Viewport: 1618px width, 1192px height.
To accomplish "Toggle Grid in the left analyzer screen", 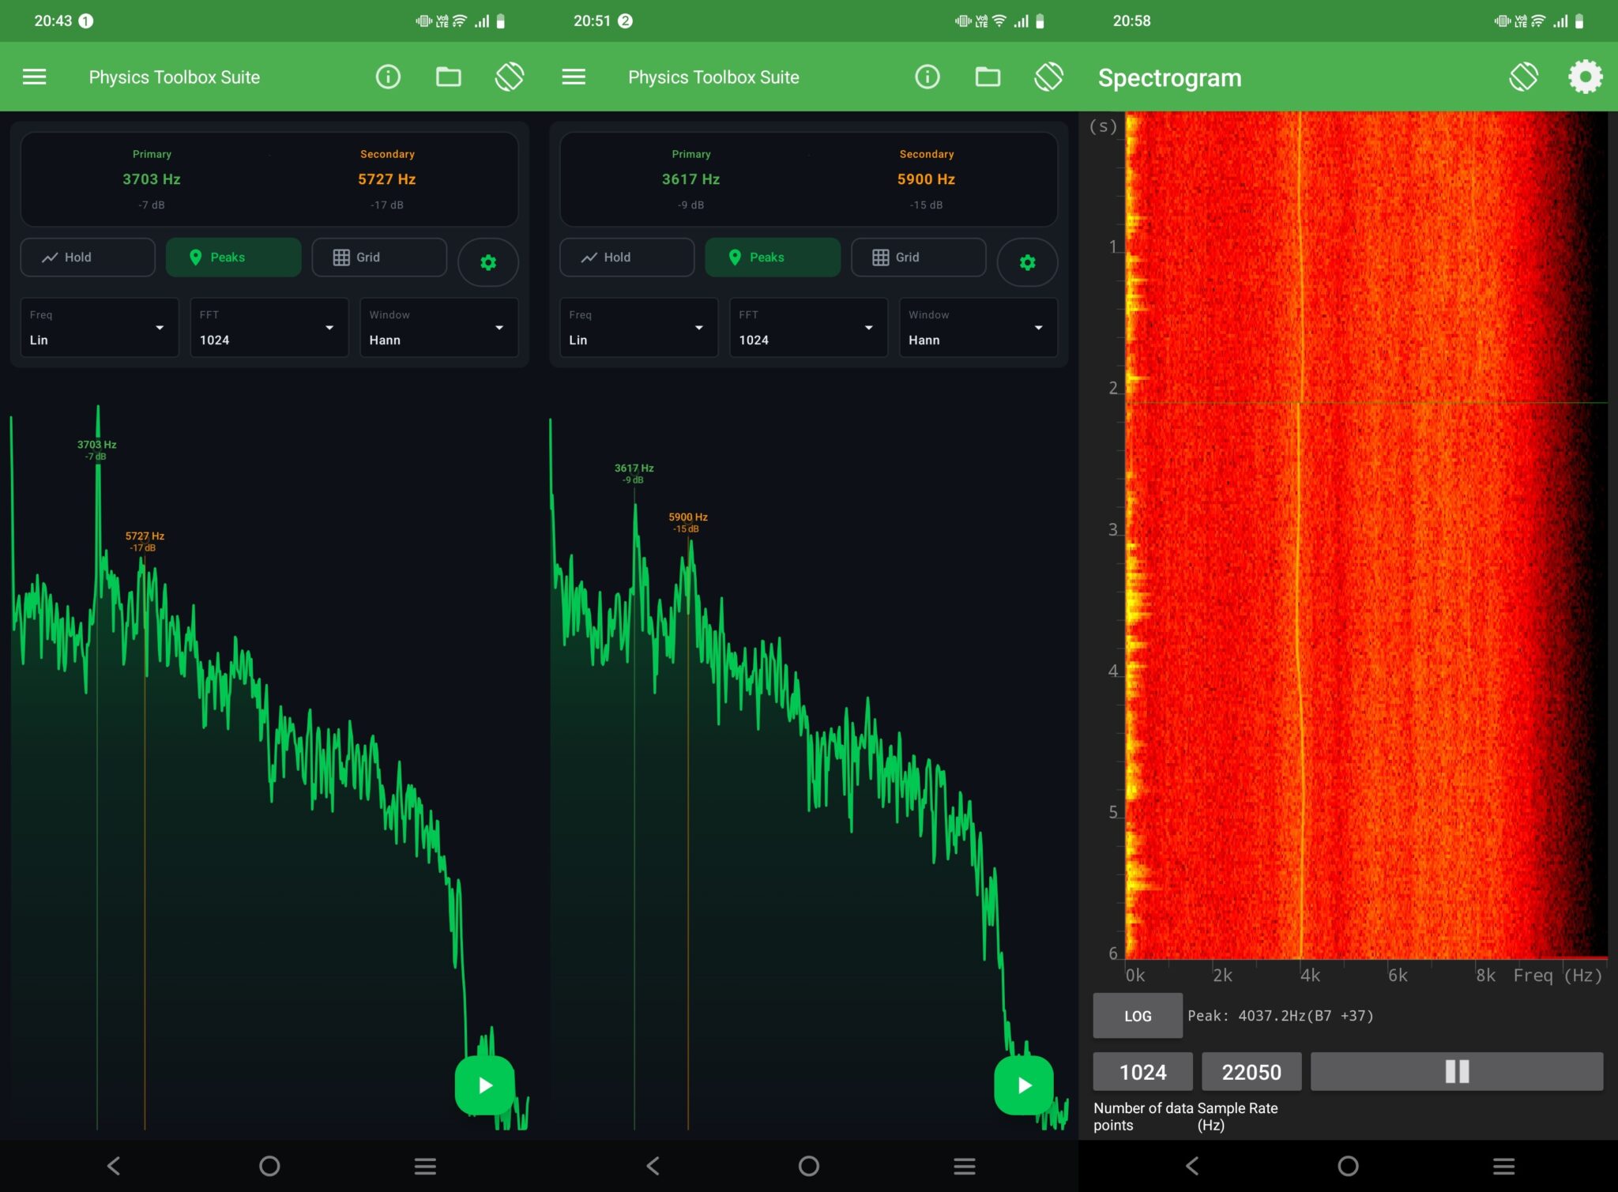I will point(379,258).
